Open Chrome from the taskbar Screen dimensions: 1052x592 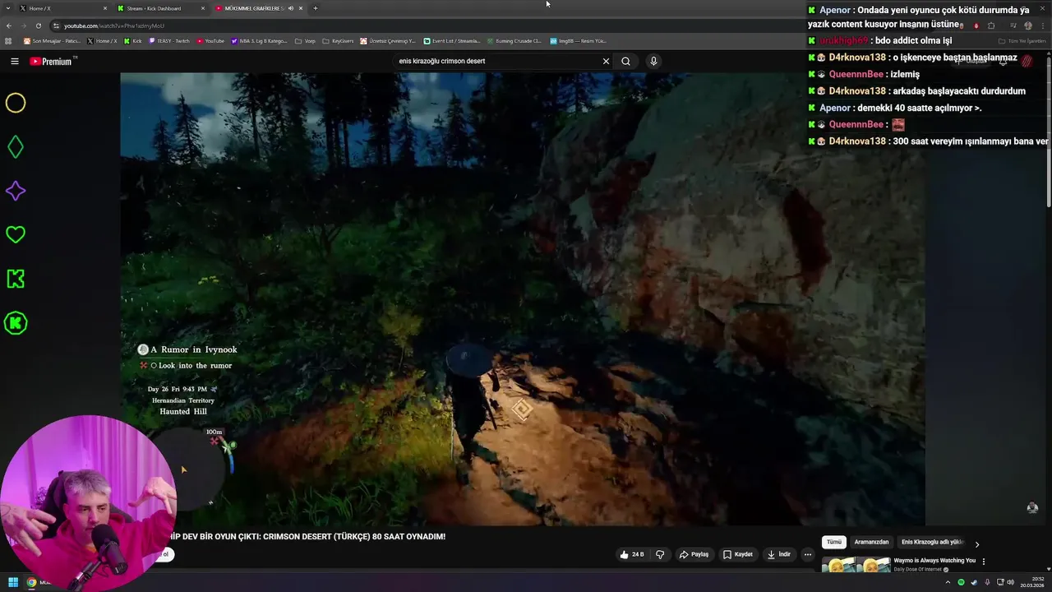[31, 582]
